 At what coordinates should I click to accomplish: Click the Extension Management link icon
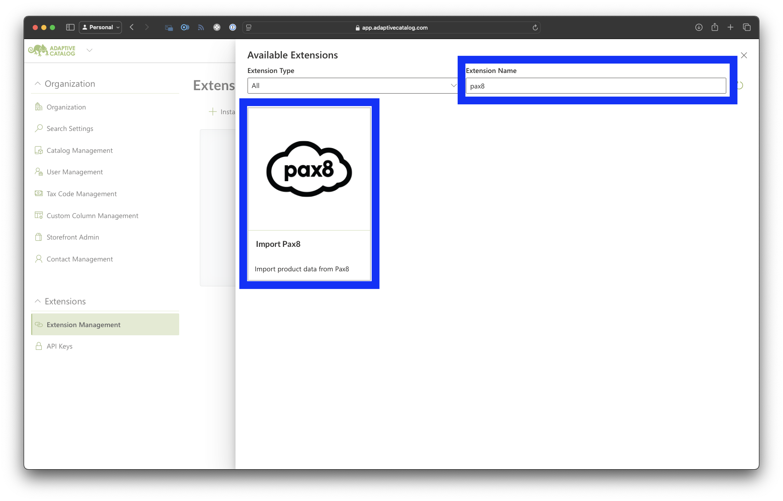[39, 325]
